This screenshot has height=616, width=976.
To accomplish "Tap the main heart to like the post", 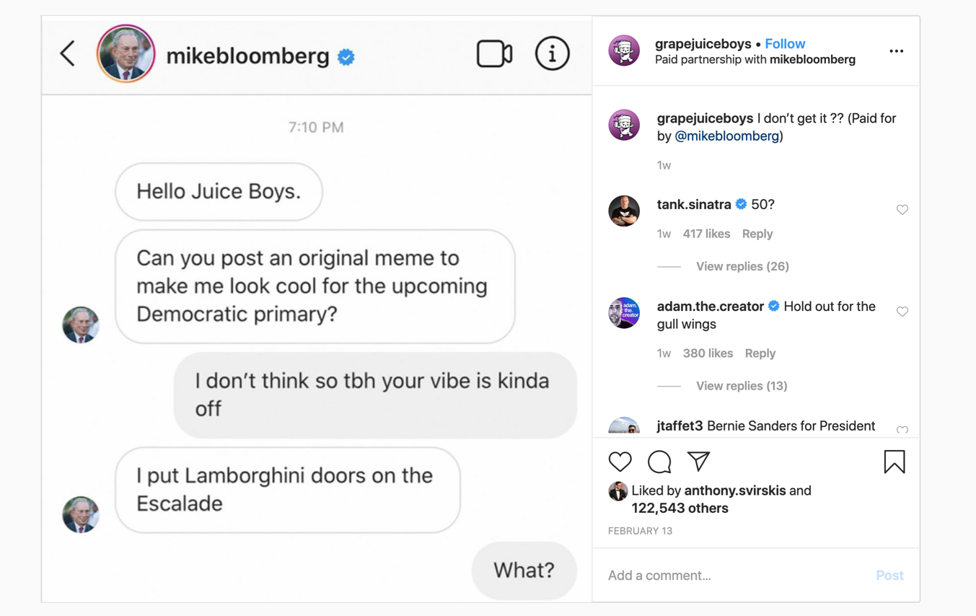I will (x=620, y=462).
